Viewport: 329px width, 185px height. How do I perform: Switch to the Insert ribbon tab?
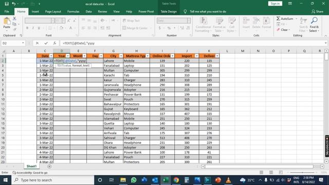click(x=35, y=11)
